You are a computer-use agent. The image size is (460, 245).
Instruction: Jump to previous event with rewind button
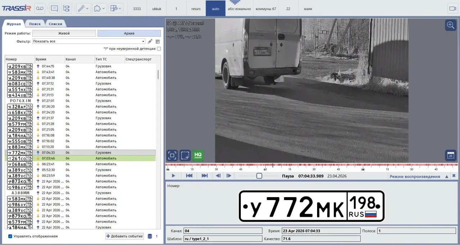[189, 176]
